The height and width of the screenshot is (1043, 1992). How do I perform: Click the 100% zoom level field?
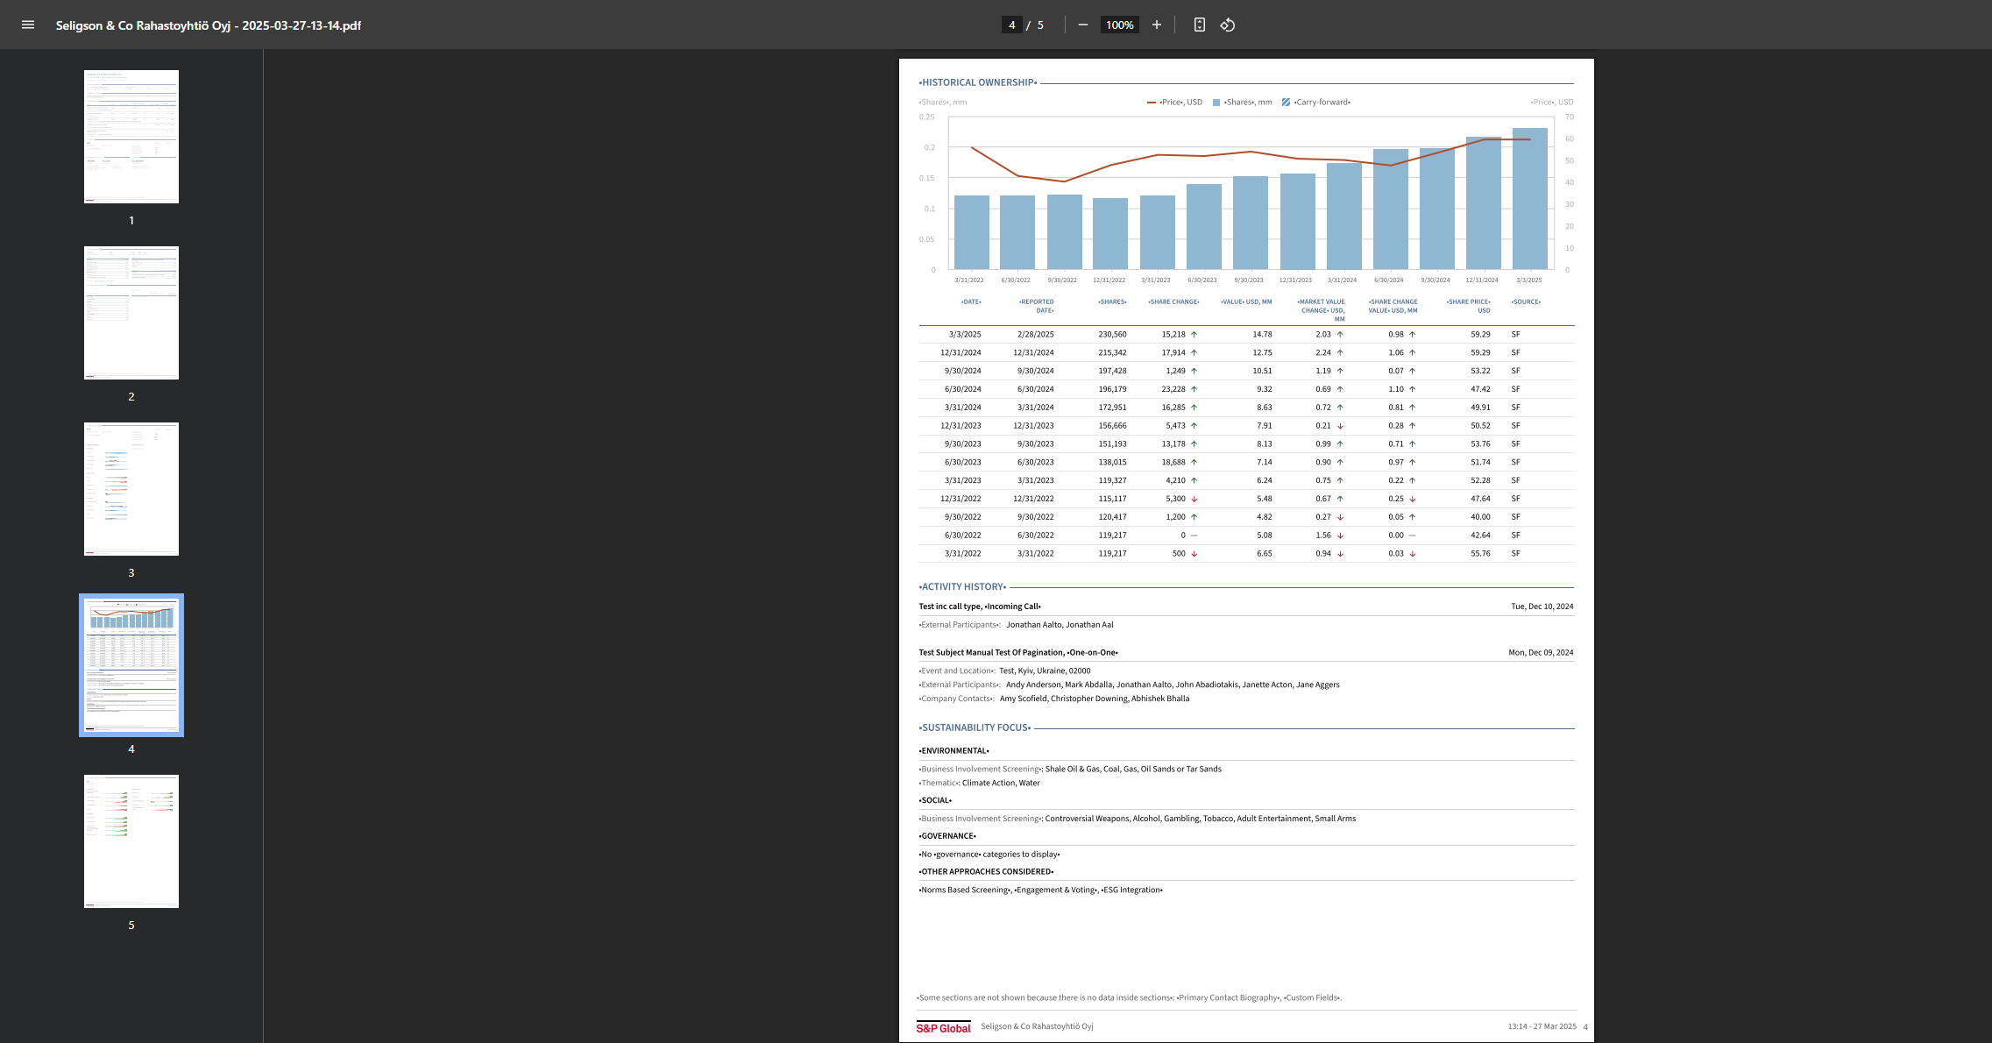click(x=1119, y=25)
